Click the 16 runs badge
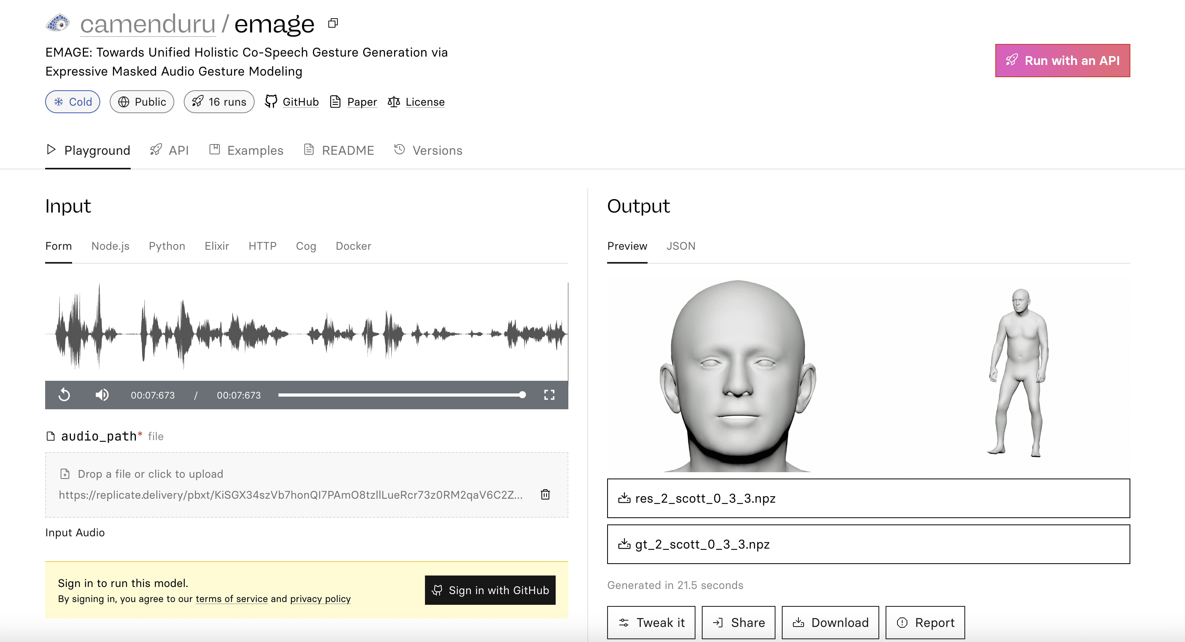1185x642 pixels. (x=219, y=102)
